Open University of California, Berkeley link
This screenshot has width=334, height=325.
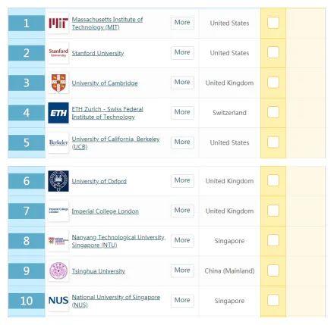coord(115,143)
